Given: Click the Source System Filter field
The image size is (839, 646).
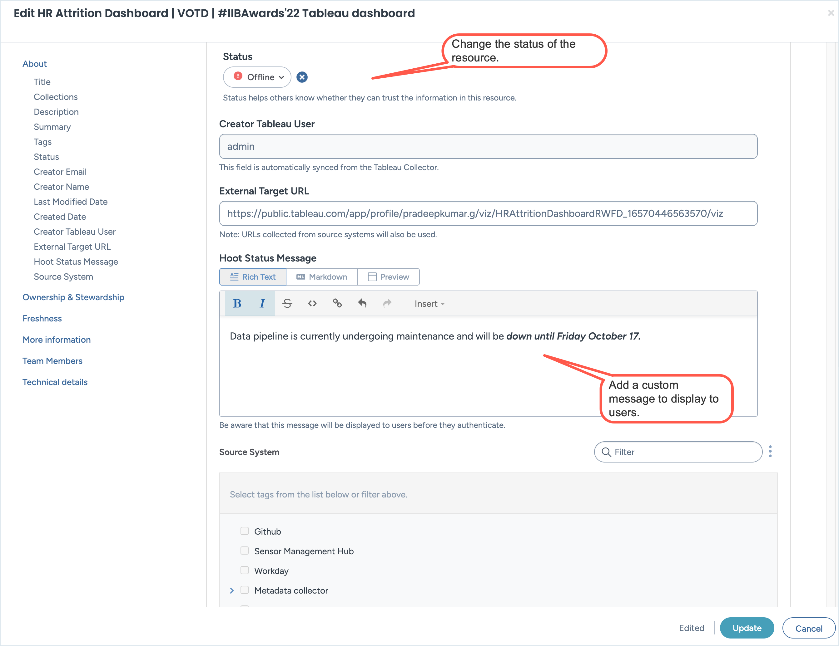Looking at the screenshot, I should (678, 452).
